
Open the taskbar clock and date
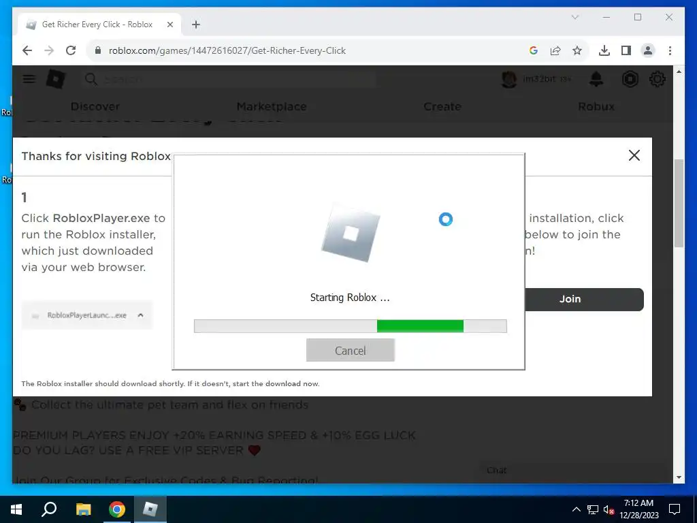pos(639,509)
